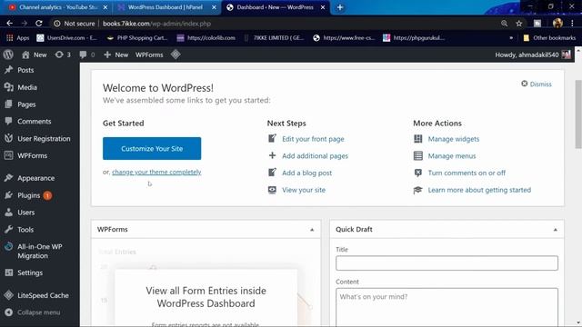Click View your site link
This screenshot has width=582, height=327.
304,190
